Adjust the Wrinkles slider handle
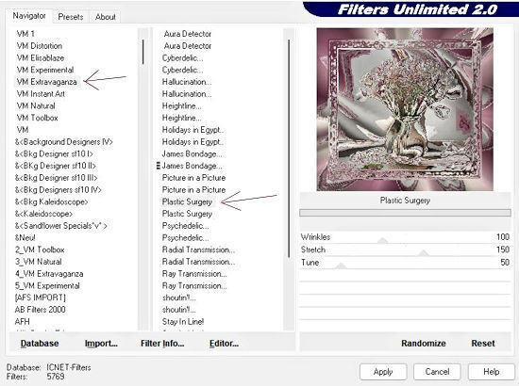 (382, 240)
